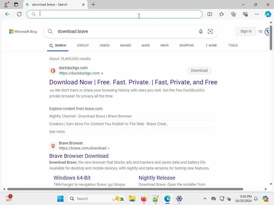Open Browser essentials heart icon

[x=245, y=14]
